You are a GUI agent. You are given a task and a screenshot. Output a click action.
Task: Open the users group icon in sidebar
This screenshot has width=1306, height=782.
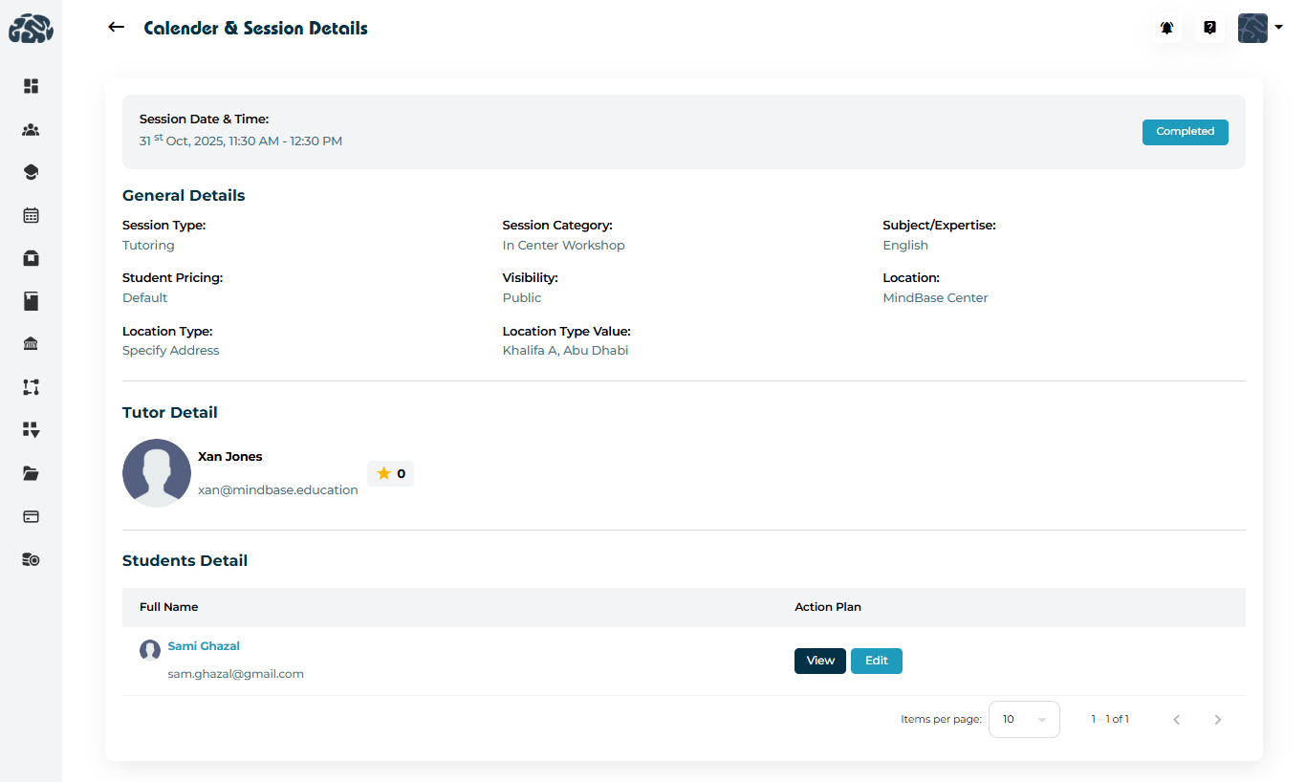tap(31, 130)
